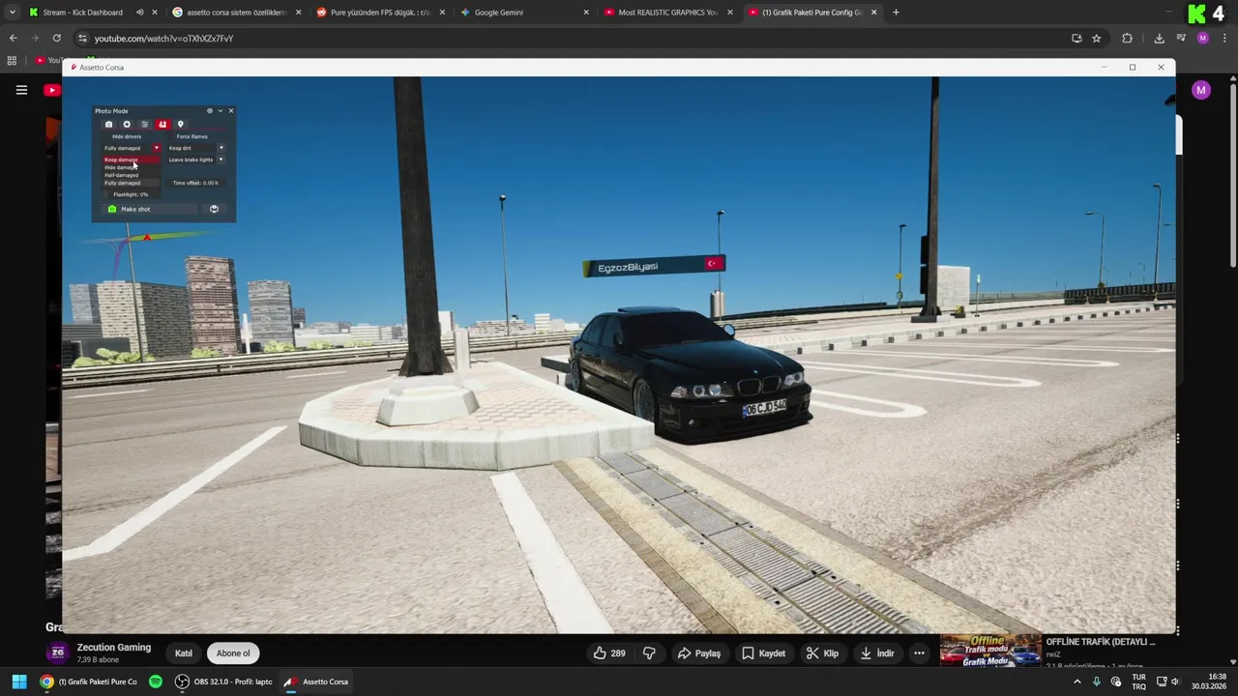Screen dimensions: 1238x696
Task: Go back in browser history
Action: pos(13,38)
